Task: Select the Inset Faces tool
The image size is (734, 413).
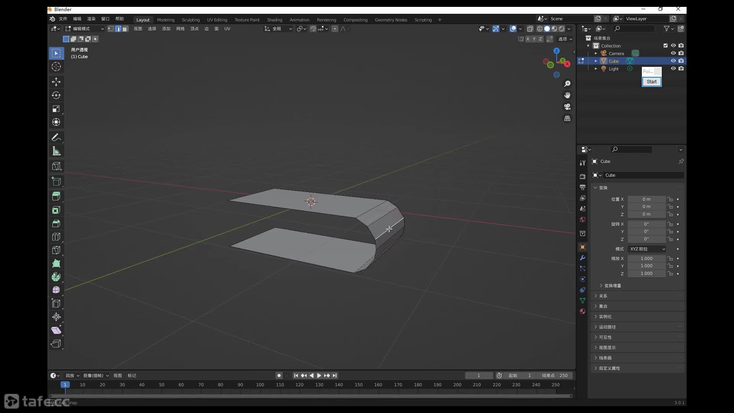Action: tap(56, 210)
